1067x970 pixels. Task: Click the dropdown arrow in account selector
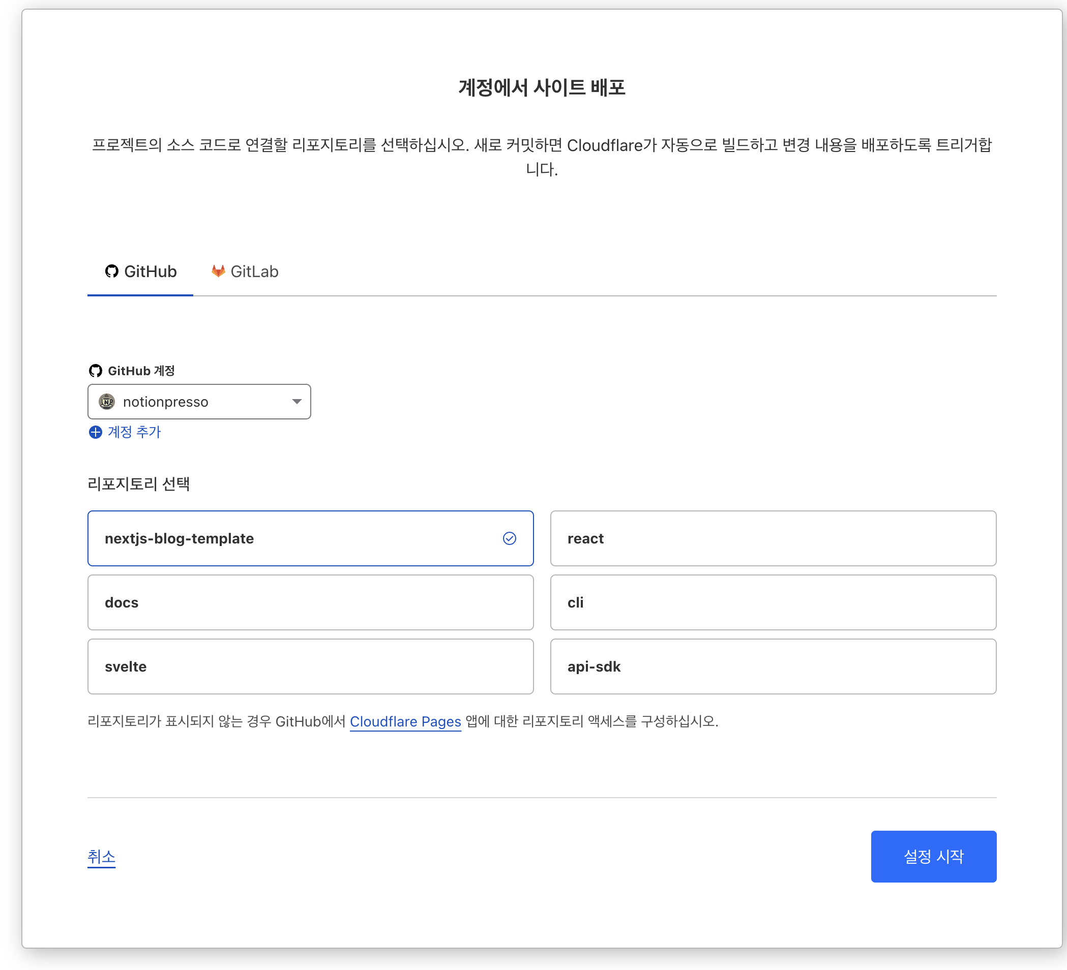tap(297, 402)
